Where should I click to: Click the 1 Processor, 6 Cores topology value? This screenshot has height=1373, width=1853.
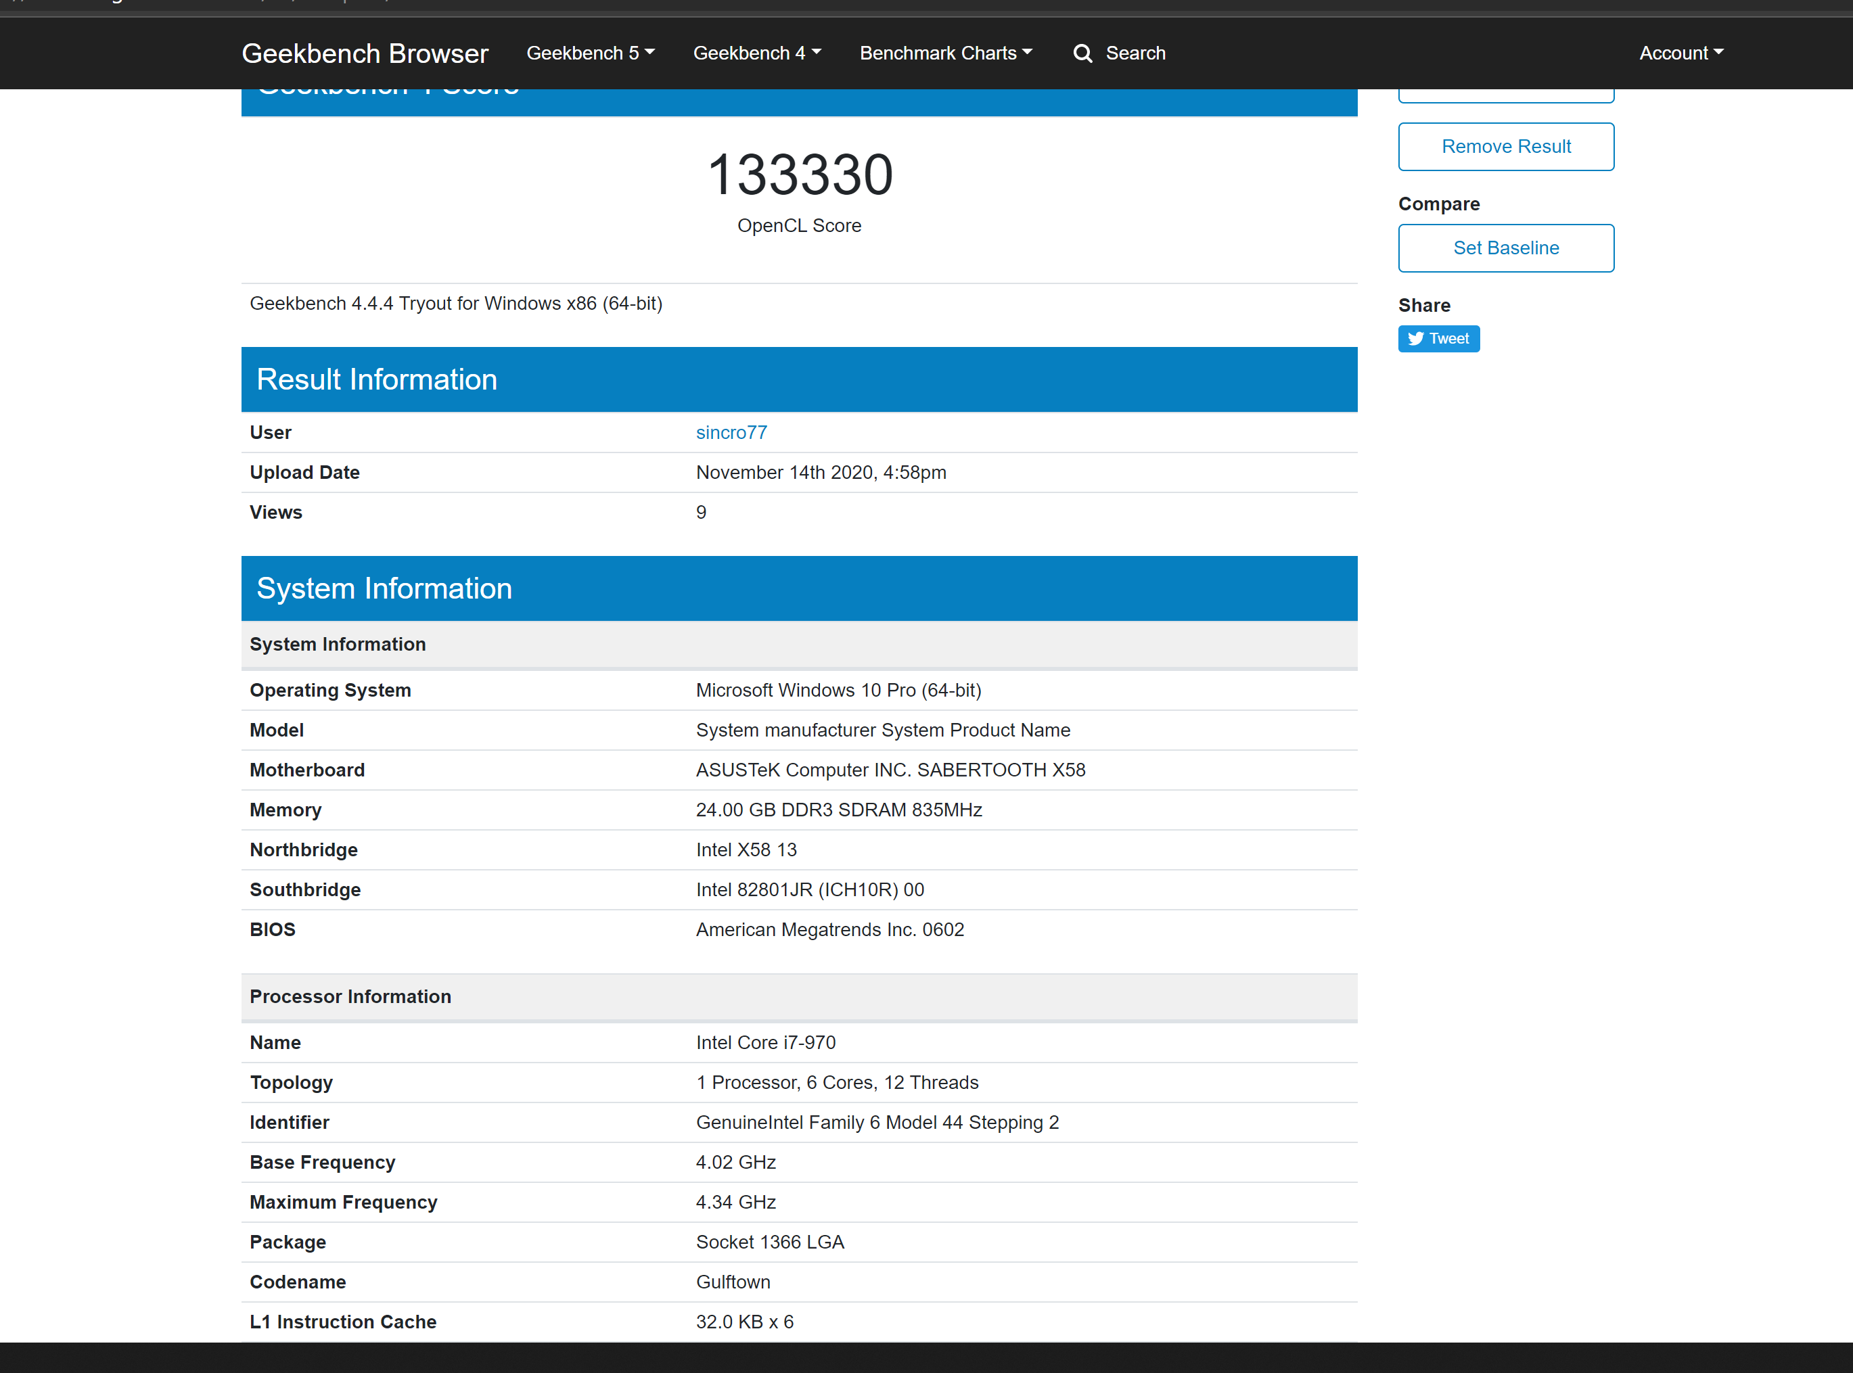(x=837, y=1082)
